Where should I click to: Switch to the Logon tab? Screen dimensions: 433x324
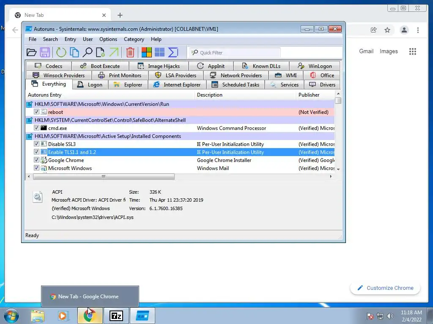point(90,84)
